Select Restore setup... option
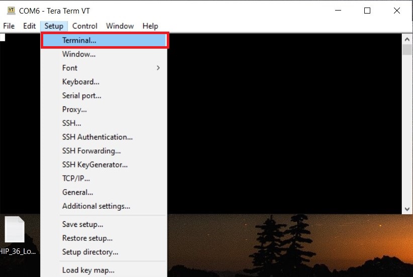Viewport: 413px width, 277px height. pos(87,238)
